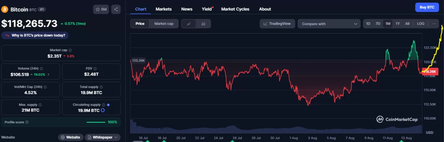444x142 pixels.
Task: Set chart range to 7D
Action: coord(378,24)
